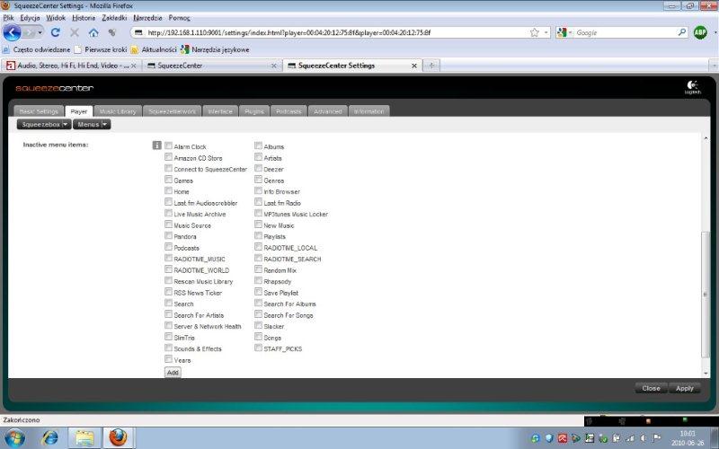This screenshot has height=449, width=719.
Task: Go to the Plugins tab
Action: coord(254,111)
